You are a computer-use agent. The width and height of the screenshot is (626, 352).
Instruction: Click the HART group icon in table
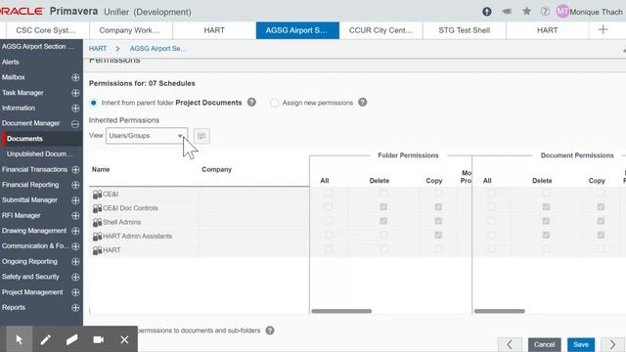coord(97,250)
